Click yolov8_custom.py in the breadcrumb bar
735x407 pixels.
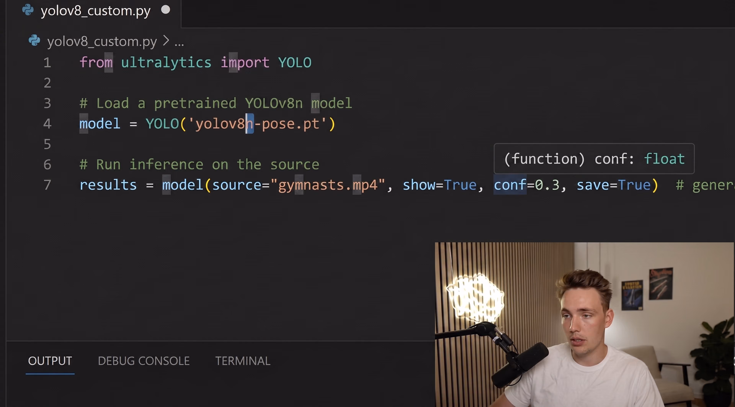pos(102,41)
